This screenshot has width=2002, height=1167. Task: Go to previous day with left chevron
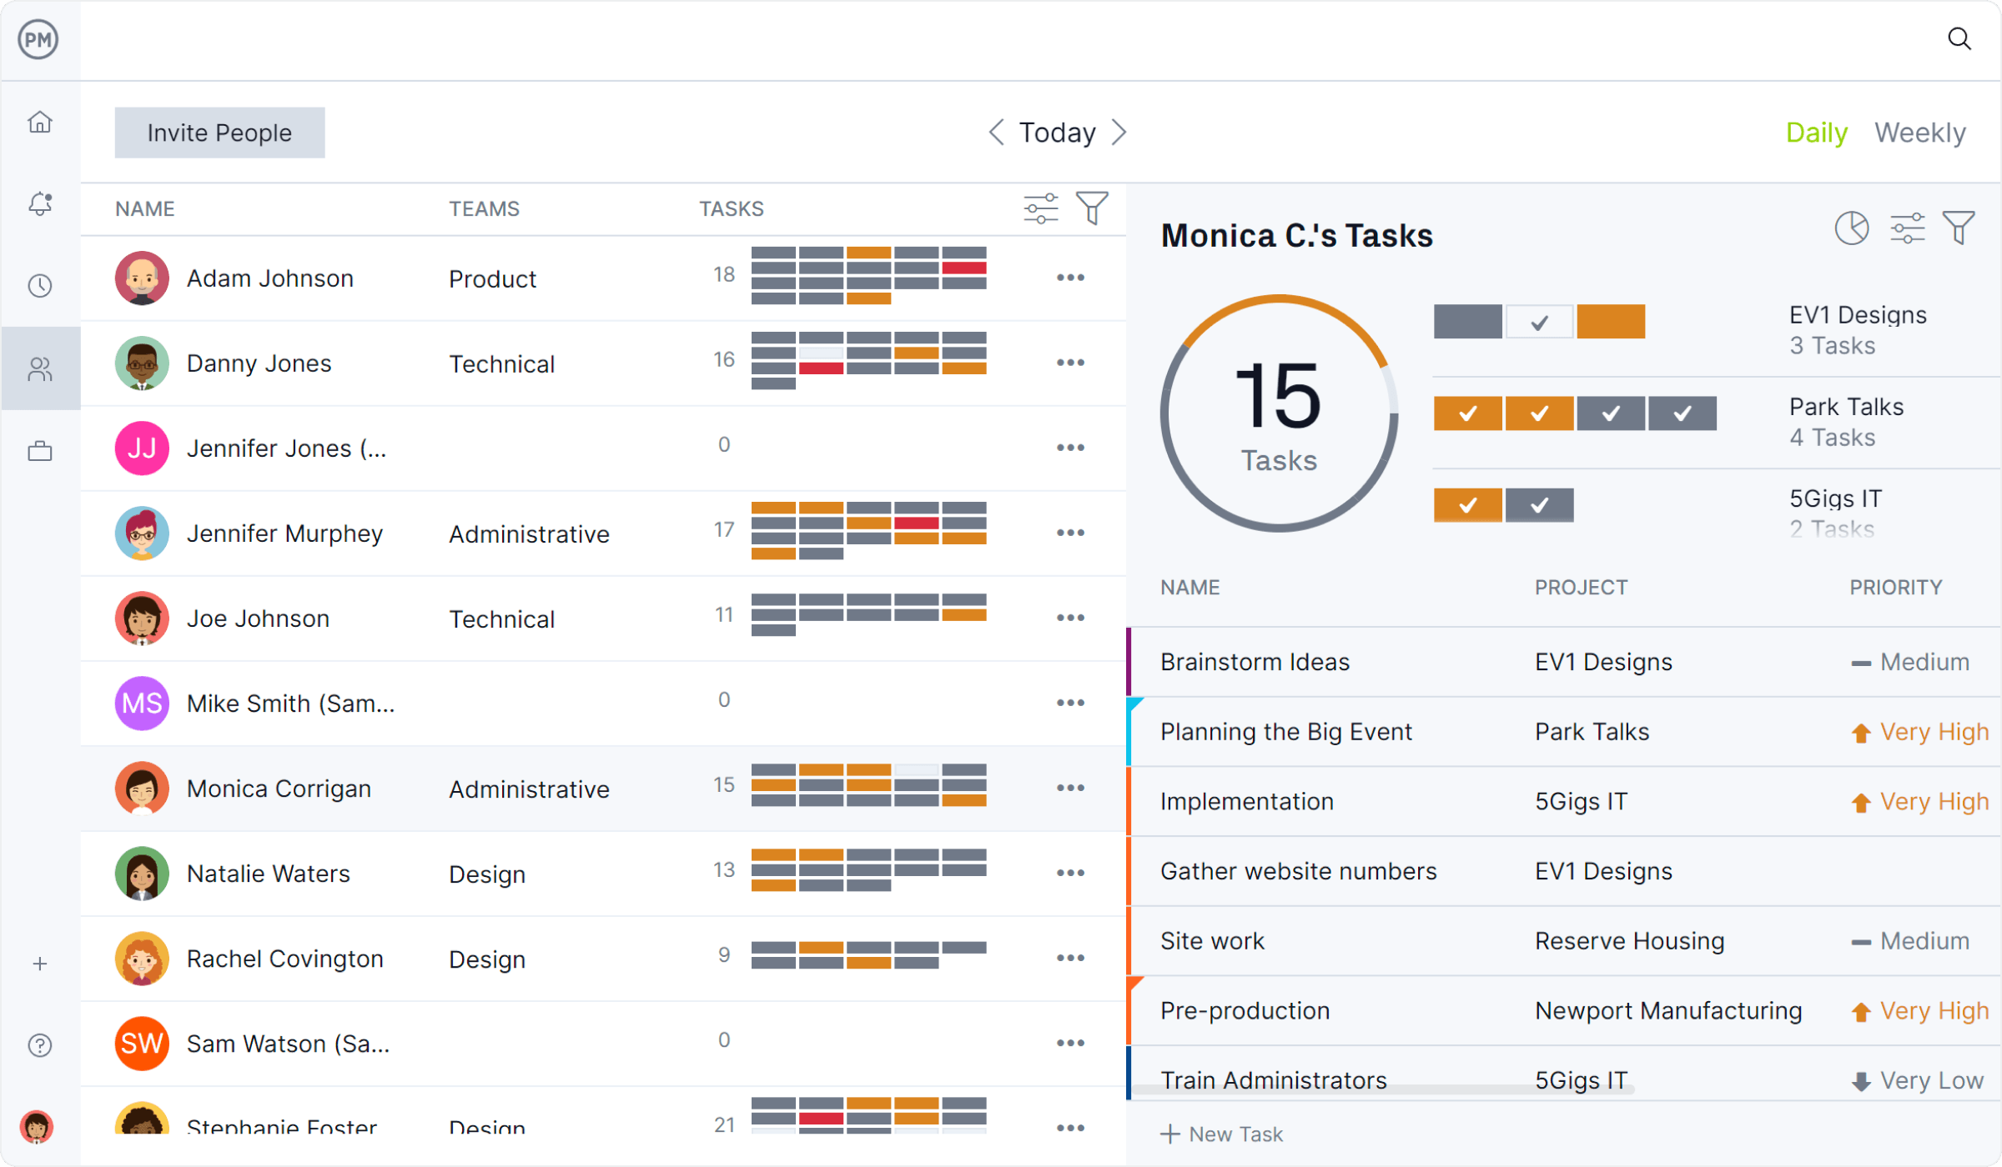click(x=996, y=132)
